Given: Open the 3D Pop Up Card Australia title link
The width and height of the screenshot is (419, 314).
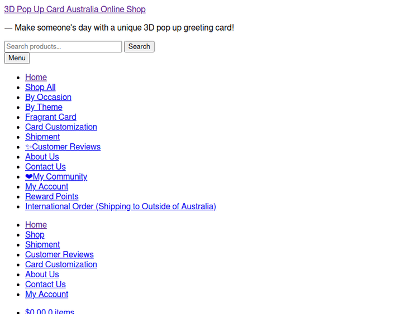Looking at the screenshot, I should pyautogui.click(x=75, y=9).
